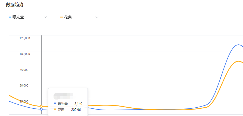Viewport: 243px width, 116px height.
Task: Click the chevron beside 曝光量
Action: (x=45, y=17)
